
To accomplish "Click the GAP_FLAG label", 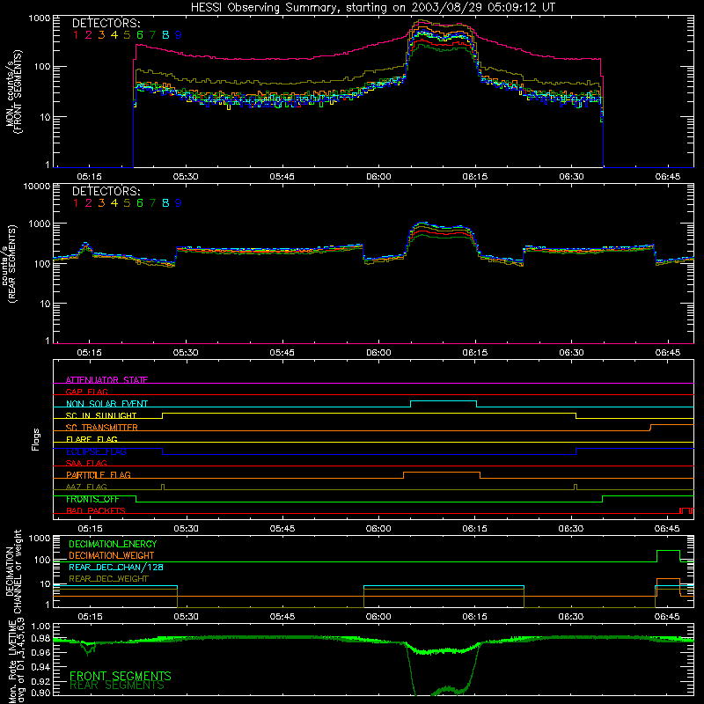I will (x=86, y=392).
